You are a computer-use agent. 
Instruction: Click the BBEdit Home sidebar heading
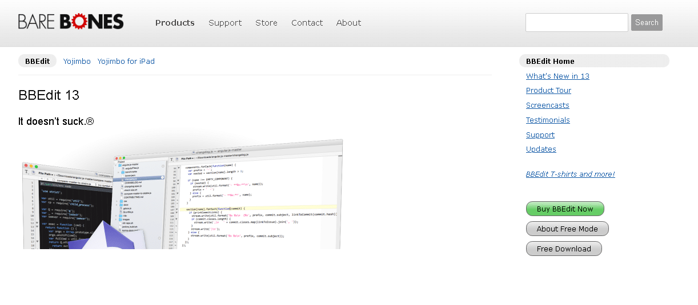click(x=594, y=61)
